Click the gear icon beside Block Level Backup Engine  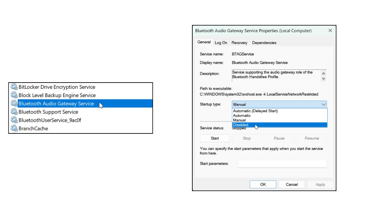click(14, 95)
